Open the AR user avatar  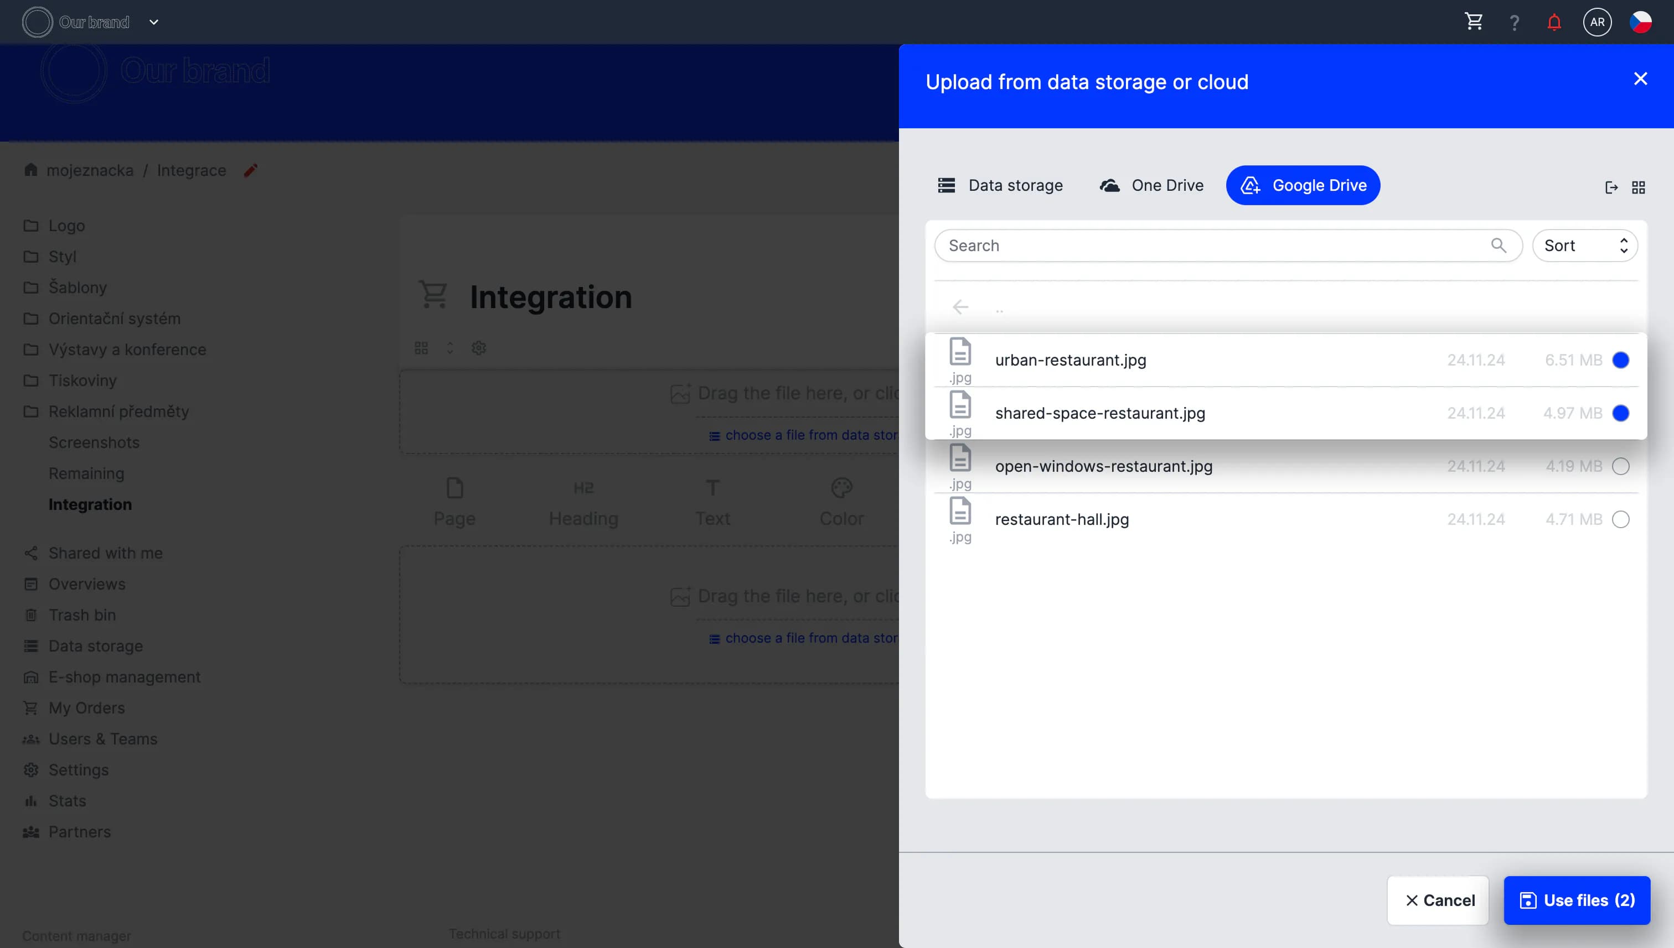point(1596,22)
